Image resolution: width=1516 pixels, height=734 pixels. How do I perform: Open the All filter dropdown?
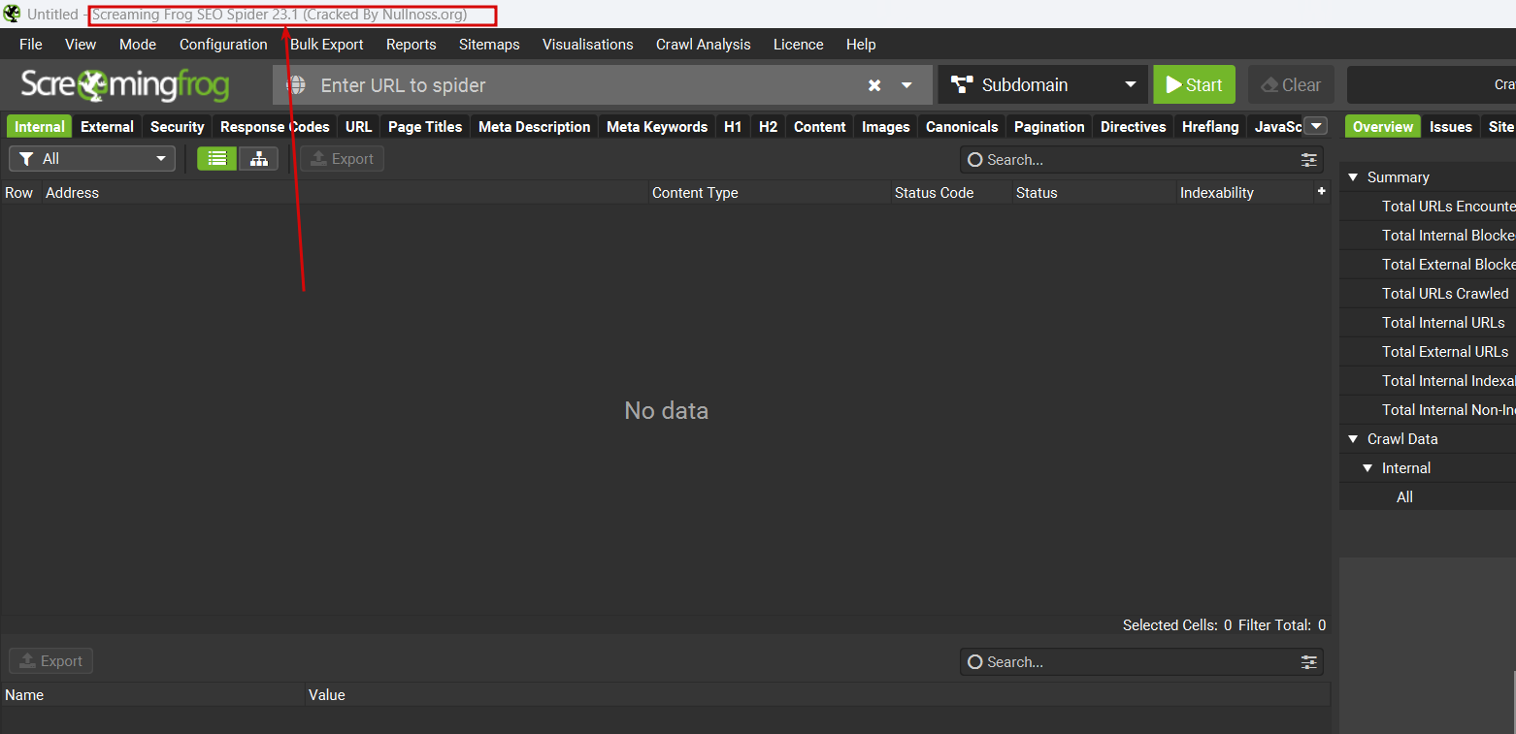(x=92, y=159)
